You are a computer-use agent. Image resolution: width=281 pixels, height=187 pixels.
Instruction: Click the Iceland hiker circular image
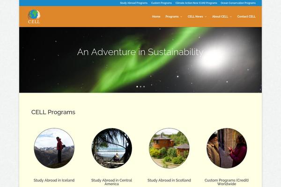coord(54,148)
